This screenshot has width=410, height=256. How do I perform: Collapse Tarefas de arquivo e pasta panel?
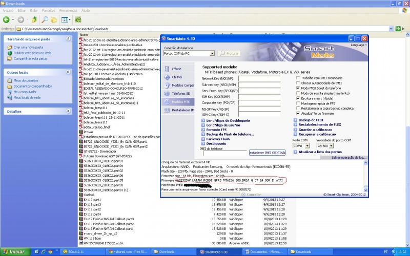tap(68, 39)
